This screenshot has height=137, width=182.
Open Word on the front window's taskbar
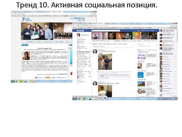pyautogui.click(x=105, y=99)
